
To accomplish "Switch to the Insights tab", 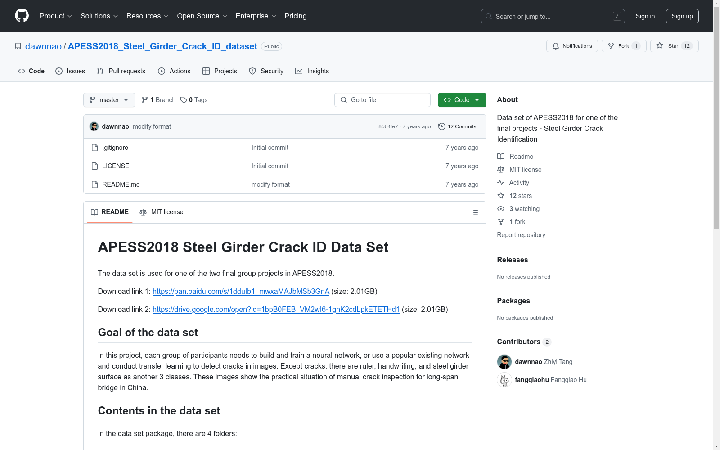I will tap(312, 71).
